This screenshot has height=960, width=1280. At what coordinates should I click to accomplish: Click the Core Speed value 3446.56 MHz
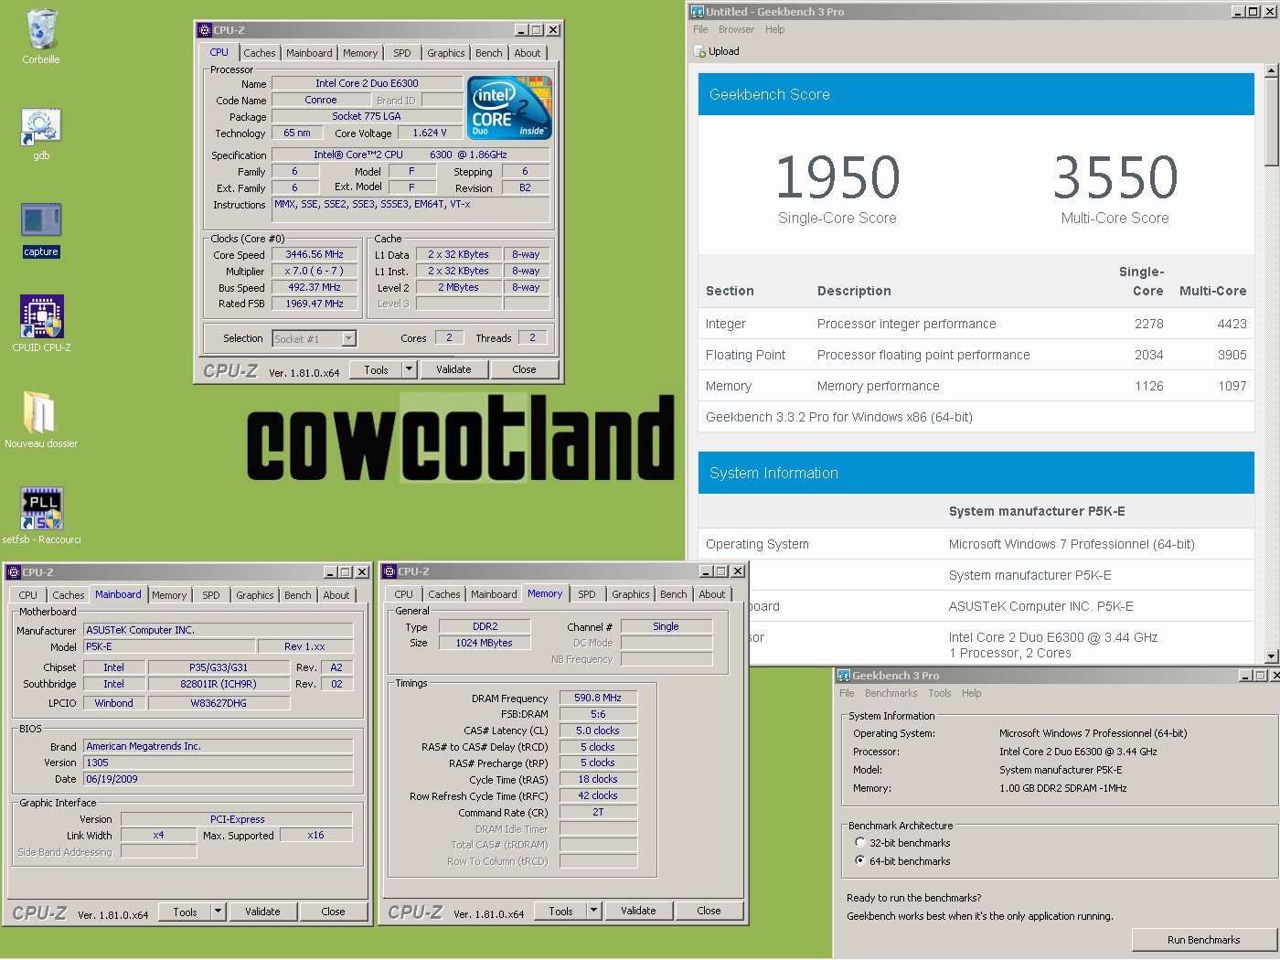[315, 255]
